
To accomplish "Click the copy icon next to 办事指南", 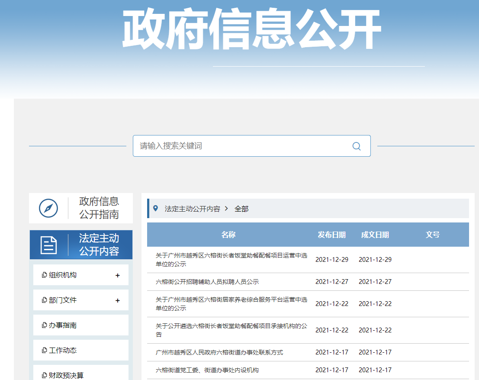I will (x=44, y=325).
